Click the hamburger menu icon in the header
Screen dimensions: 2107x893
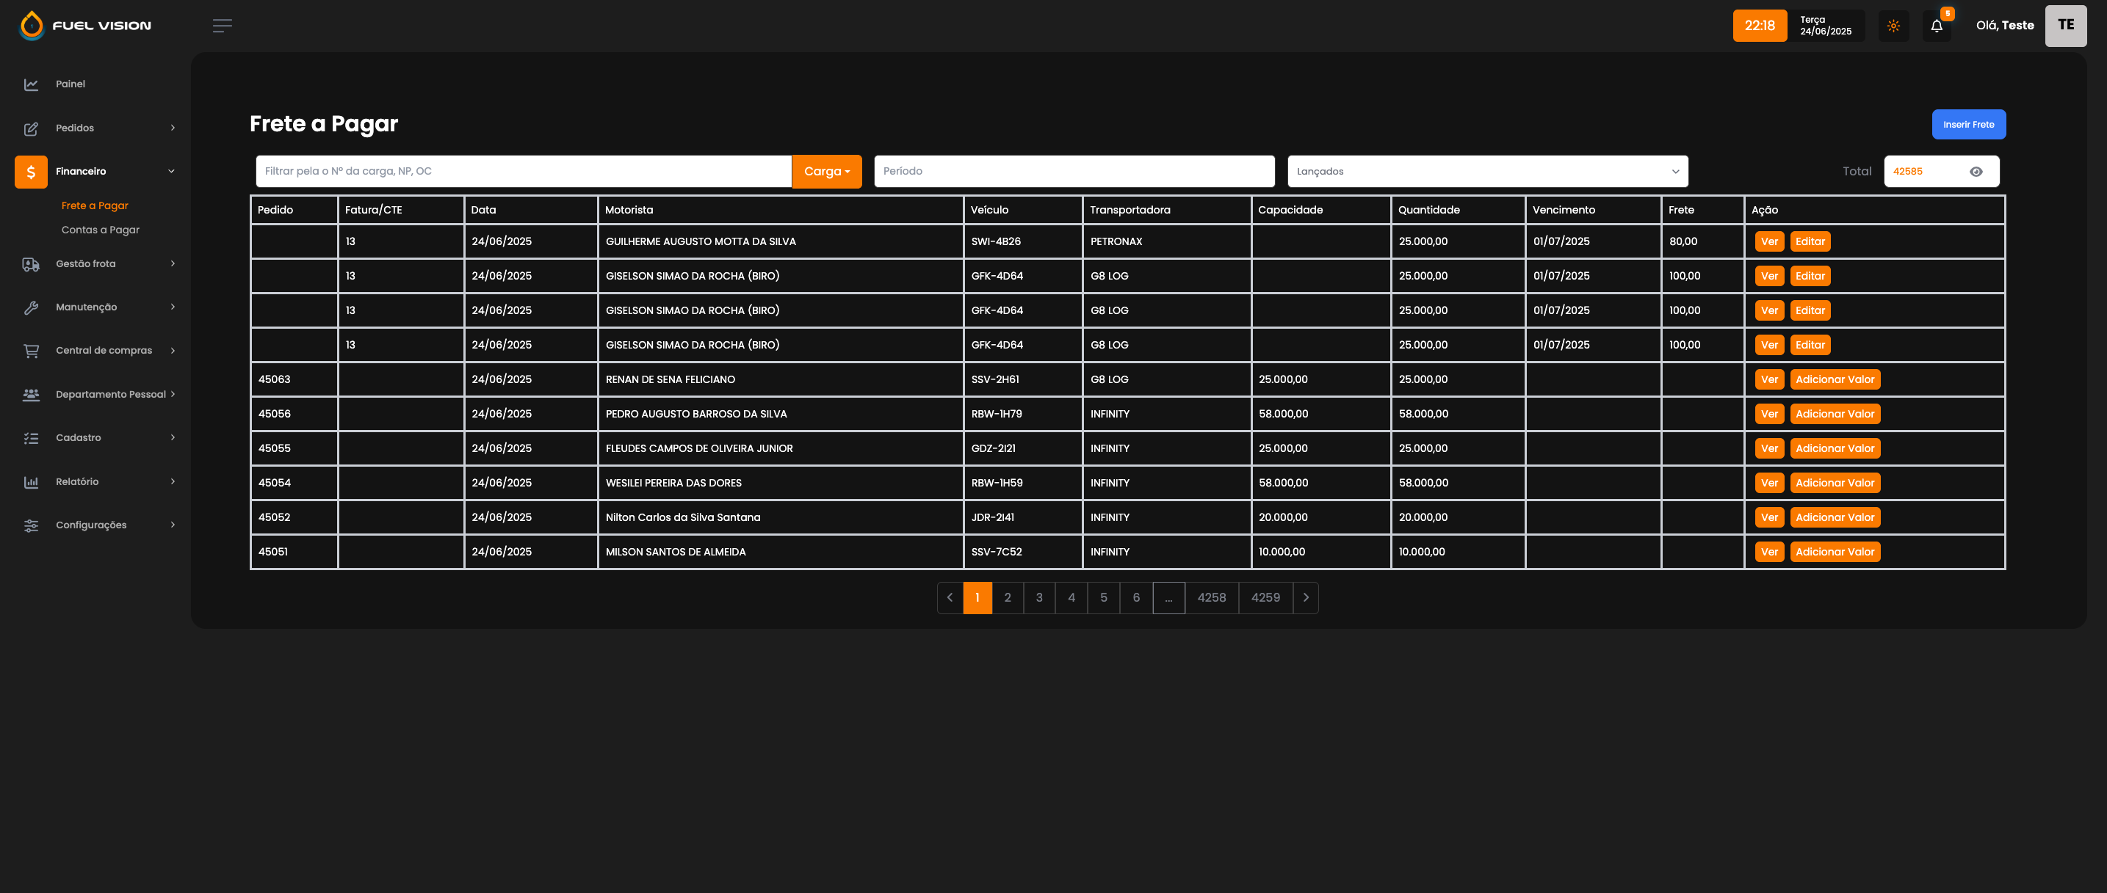click(222, 26)
